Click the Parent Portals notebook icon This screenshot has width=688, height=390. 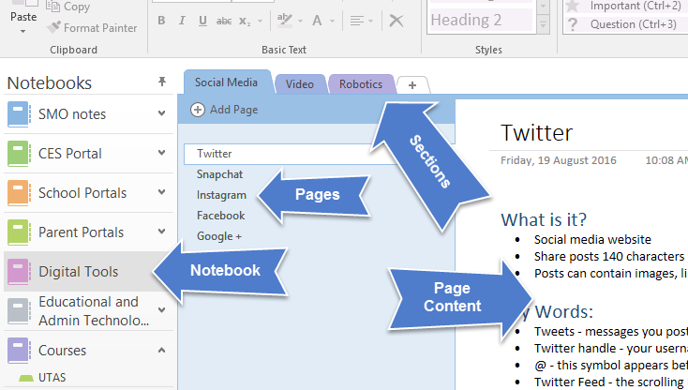click(19, 232)
